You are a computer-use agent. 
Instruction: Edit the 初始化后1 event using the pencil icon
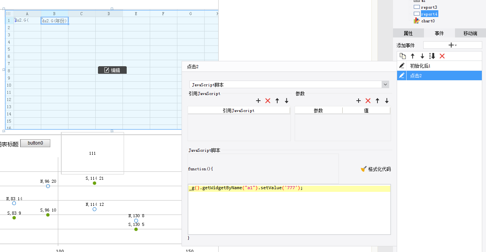point(402,66)
